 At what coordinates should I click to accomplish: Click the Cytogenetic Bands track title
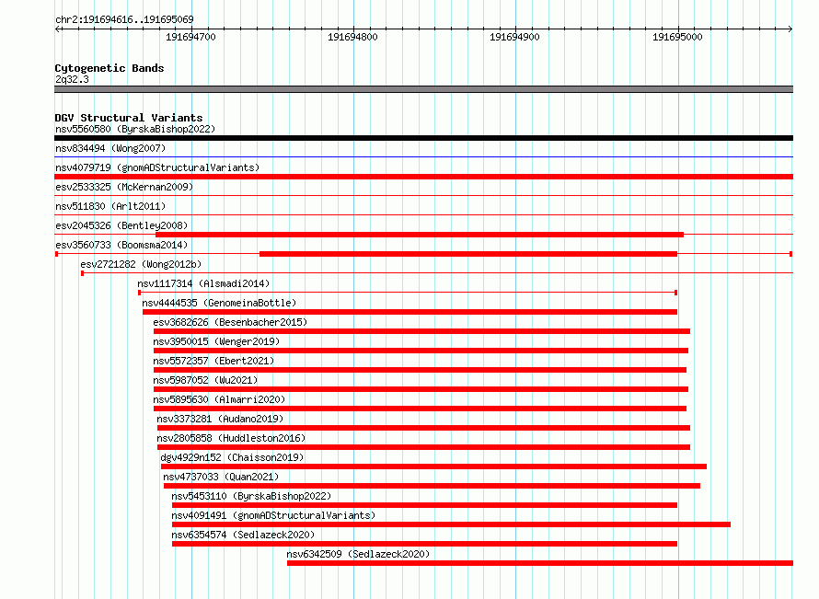[110, 68]
